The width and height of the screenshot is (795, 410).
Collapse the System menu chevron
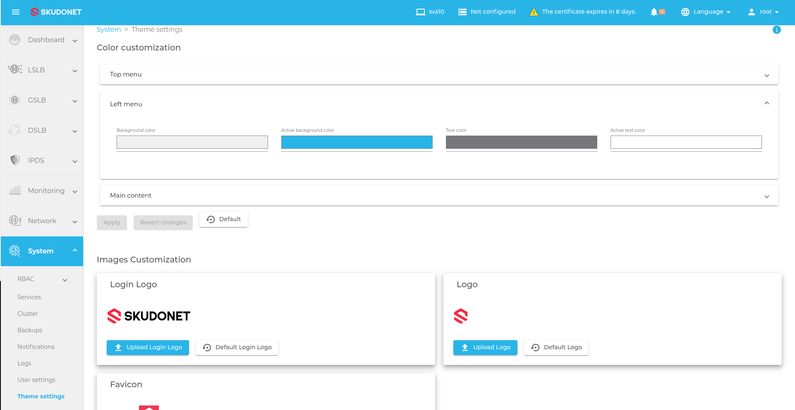click(x=75, y=250)
